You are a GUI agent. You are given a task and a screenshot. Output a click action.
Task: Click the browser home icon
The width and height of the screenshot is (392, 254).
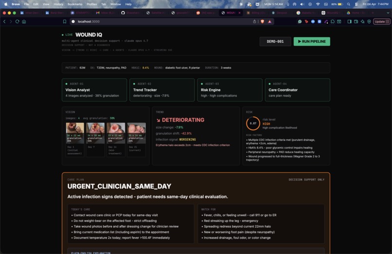[x=24, y=21]
